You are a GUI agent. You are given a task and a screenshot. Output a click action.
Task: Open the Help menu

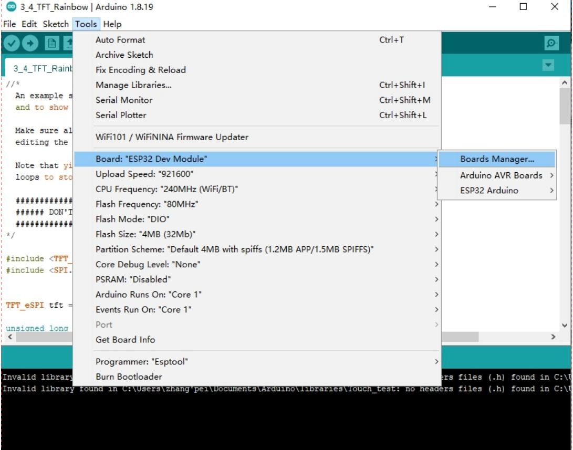click(112, 24)
